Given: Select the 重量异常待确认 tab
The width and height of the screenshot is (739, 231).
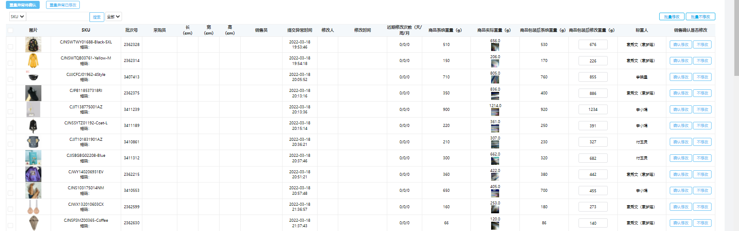Looking at the screenshot, I should click(x=23, y=5).
